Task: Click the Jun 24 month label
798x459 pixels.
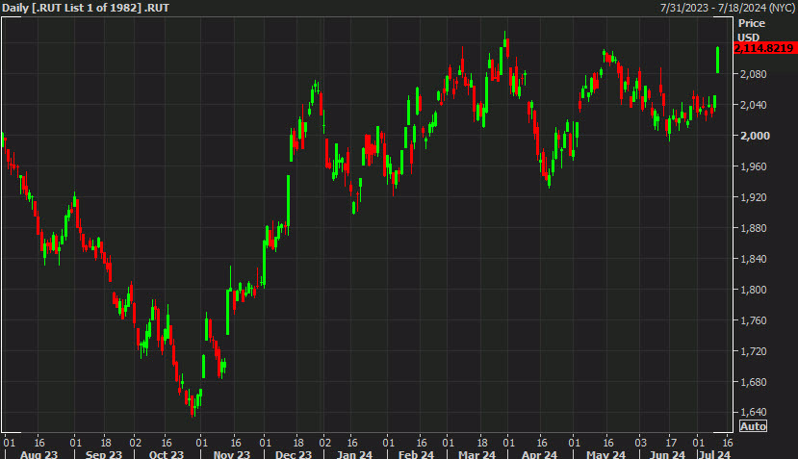Action: pos(667,454)
